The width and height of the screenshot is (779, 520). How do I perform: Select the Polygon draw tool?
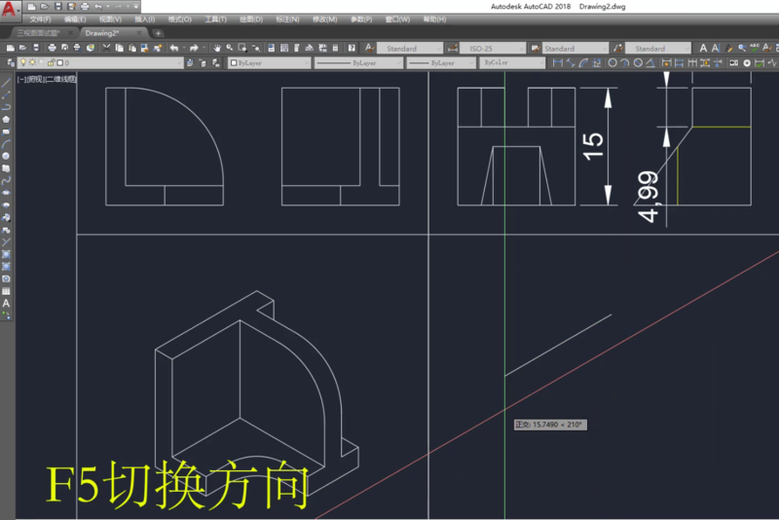click(x=6, y=120)
